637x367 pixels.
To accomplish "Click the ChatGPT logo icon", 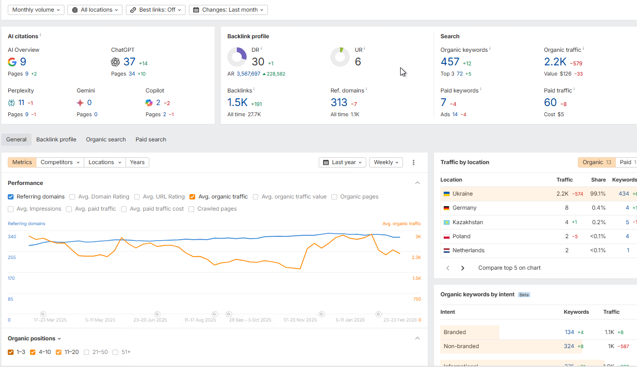I will click(115, 62).
